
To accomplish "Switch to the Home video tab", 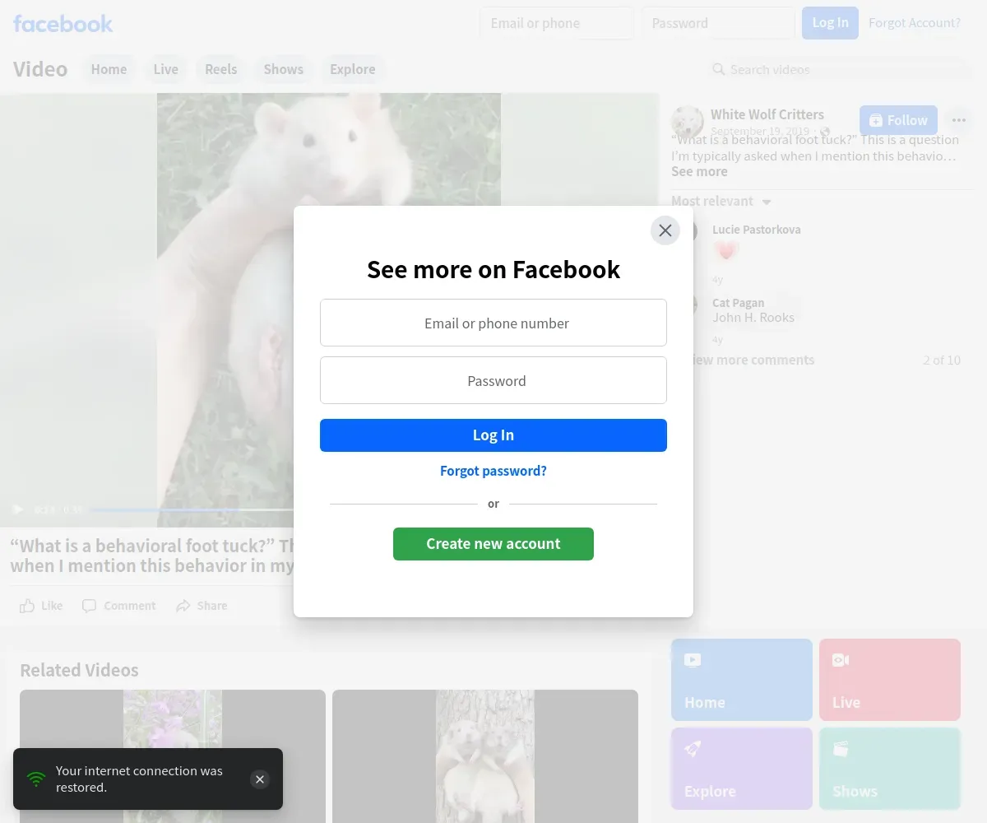I will click(x=109, y=69).
